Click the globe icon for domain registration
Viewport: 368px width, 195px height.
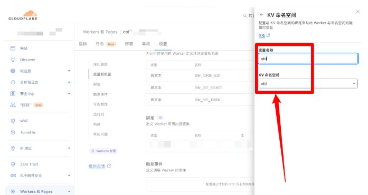click(x=13, y=71)
